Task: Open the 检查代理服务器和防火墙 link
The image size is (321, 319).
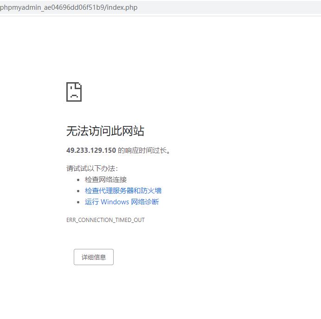Action: pyautogui.click(x=123, y=191)
